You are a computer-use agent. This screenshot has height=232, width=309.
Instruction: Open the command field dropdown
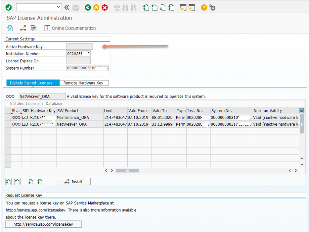pyautogui.click(x=58, y=8)
